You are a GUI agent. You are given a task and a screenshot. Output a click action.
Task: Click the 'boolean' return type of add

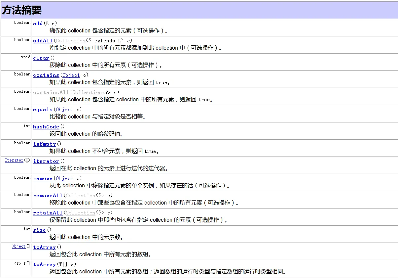tap(22, 23)
